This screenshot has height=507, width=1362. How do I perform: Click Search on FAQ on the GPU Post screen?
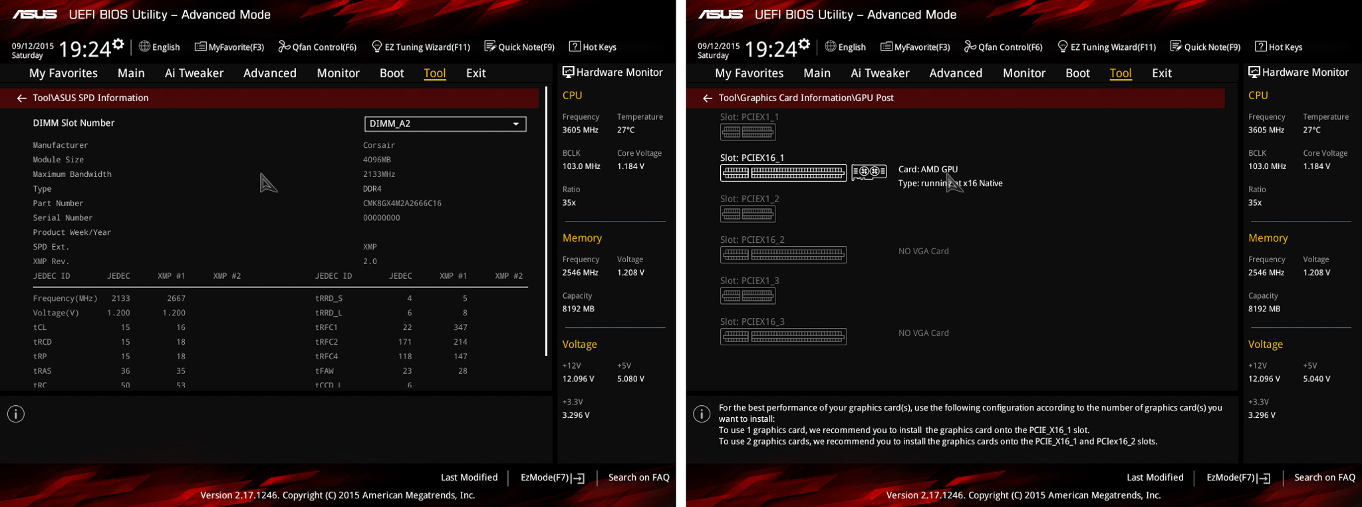point(1324,478)
